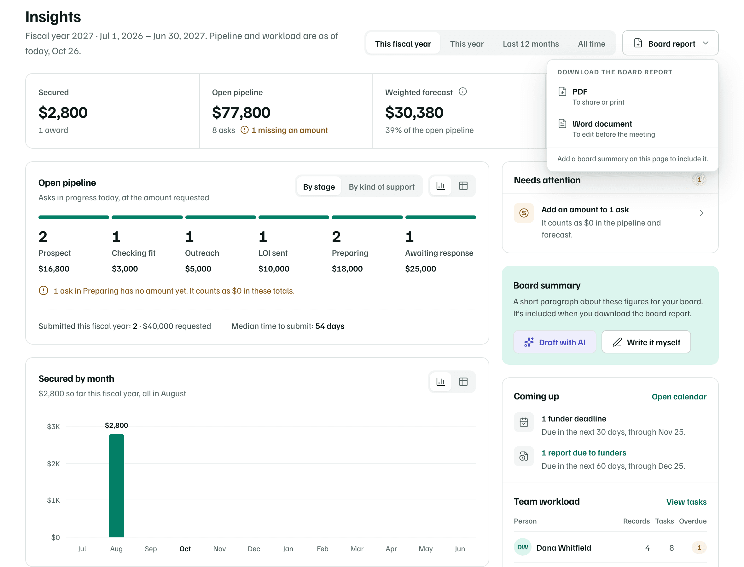Image resolution: width=744 pixels, height=567 pixels.
Task: Click the report due to funders icon
Action: (x=523, y=456)
